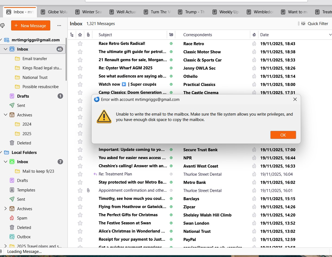Mark the Barclays message as spam
The width and height of the screenshot is (332, 257).
tap(254, 199)
